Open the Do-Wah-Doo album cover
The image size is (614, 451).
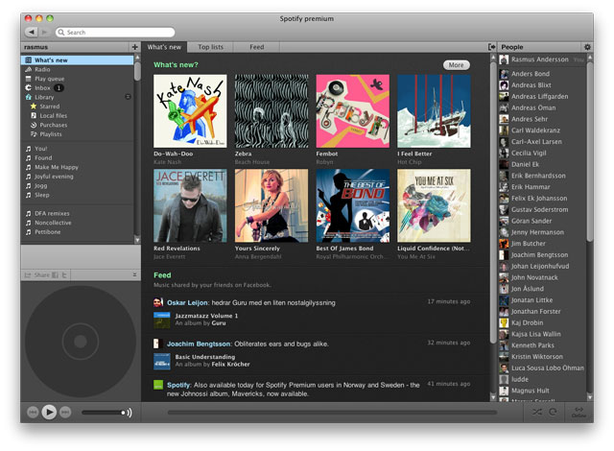pos(190,111)
